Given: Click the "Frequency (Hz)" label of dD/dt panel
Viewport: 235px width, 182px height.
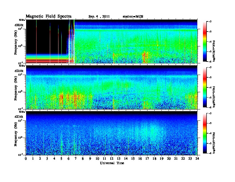Looking at the screenshot, I should (x=16, y=88).
